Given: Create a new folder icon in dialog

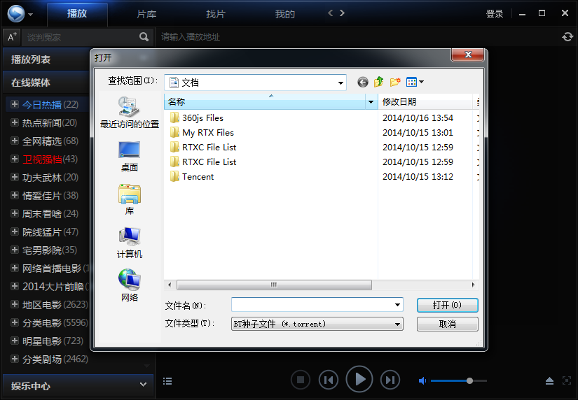Looking at the screenshot, I should click(395, 82).
